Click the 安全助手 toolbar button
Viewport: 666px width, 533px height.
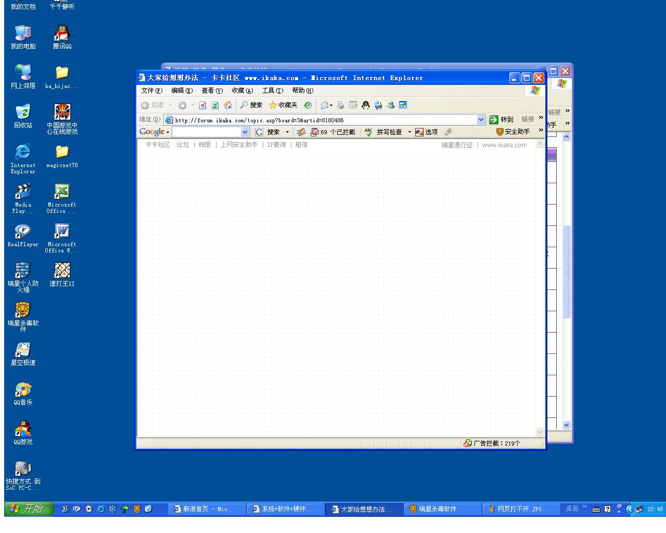(514, 132)
